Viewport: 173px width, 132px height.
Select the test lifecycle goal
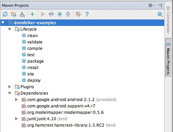[x=31, y=55]
